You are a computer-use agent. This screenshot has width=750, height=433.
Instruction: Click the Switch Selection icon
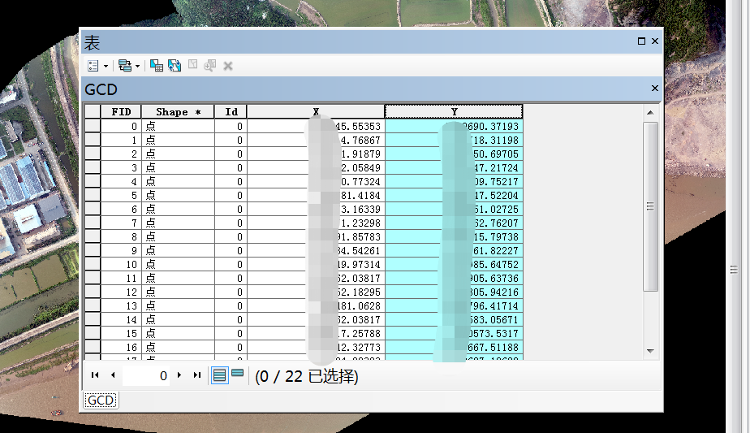tap(175, 65)
